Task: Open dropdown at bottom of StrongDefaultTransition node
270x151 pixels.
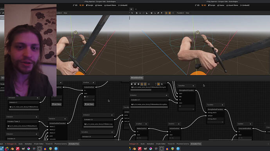Action: pyautogui.click(x=216, y=122)
